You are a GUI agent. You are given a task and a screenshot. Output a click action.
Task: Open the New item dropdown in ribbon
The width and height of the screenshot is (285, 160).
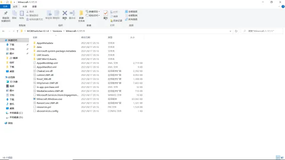click(x=93, y=12)
